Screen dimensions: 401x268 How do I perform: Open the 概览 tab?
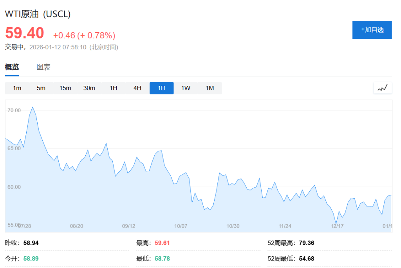(11, 67)
